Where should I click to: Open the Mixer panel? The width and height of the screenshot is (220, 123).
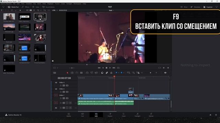[184, 7]
